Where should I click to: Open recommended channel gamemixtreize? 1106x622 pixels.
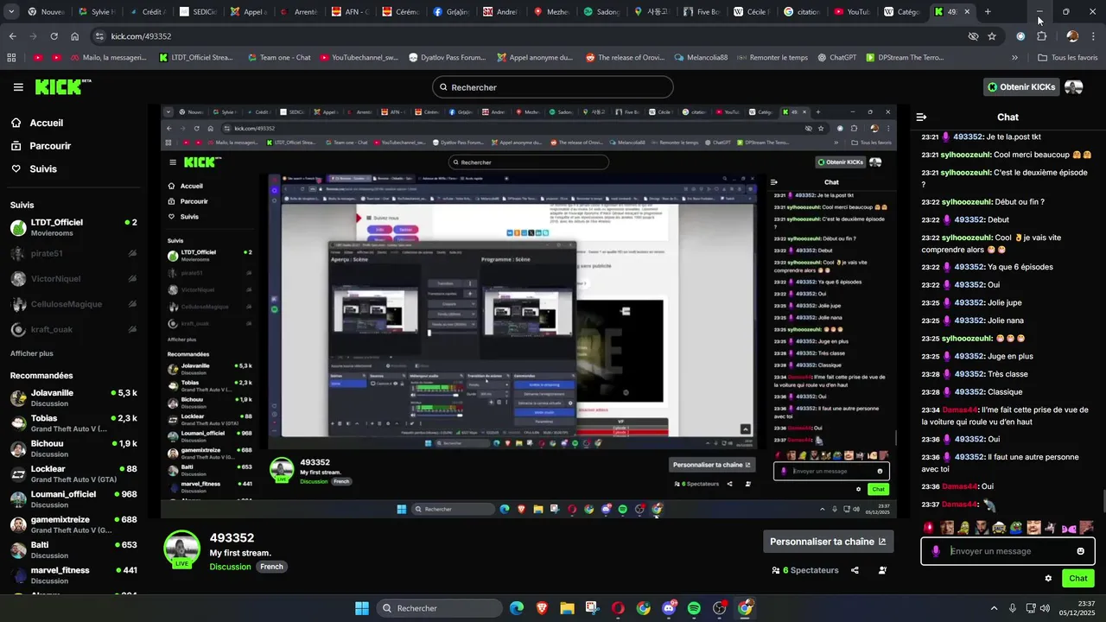point(73,524)
